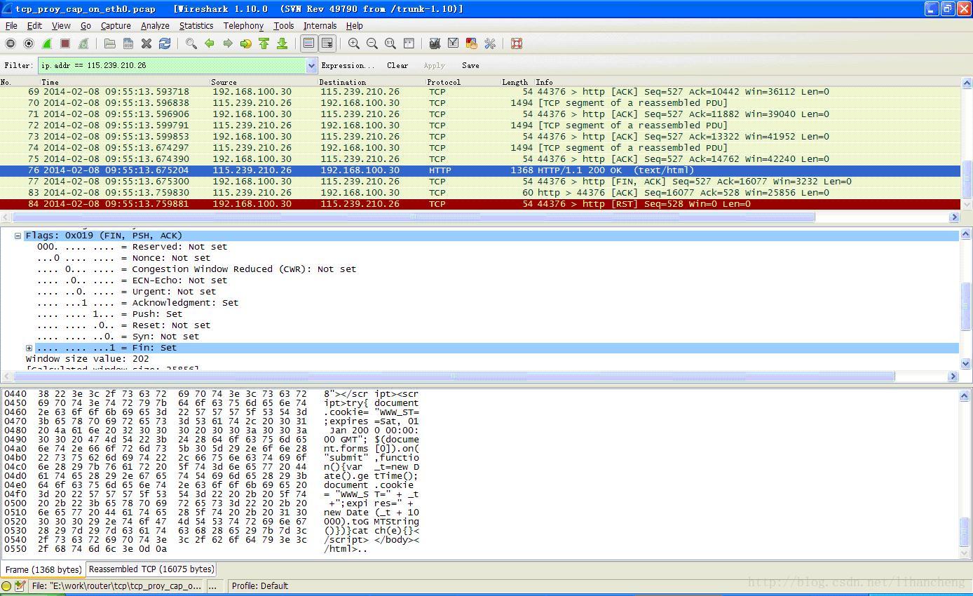Viewport: 973px width, 596px height.
Task: Go forward in packet history
Action: pyautogui.click(x=227, y=43)
